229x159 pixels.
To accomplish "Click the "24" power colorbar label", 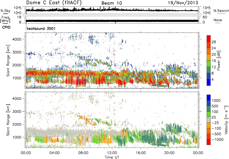I will click(214, 48).
